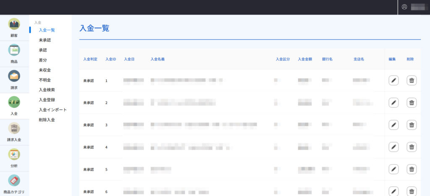The height and width of the screenshot is (196, 430).
Task: Open the user account icon in top bar
Action: [404, 7]
